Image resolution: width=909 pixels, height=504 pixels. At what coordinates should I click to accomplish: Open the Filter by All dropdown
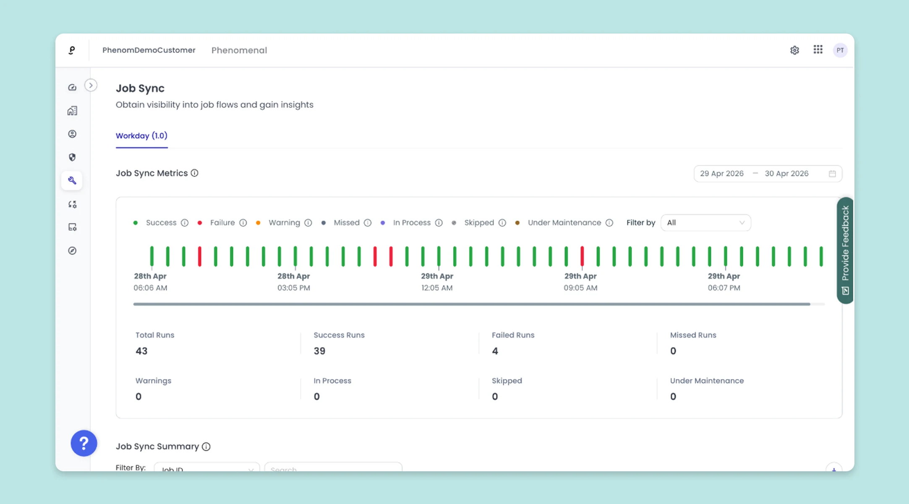click(705, 223)
